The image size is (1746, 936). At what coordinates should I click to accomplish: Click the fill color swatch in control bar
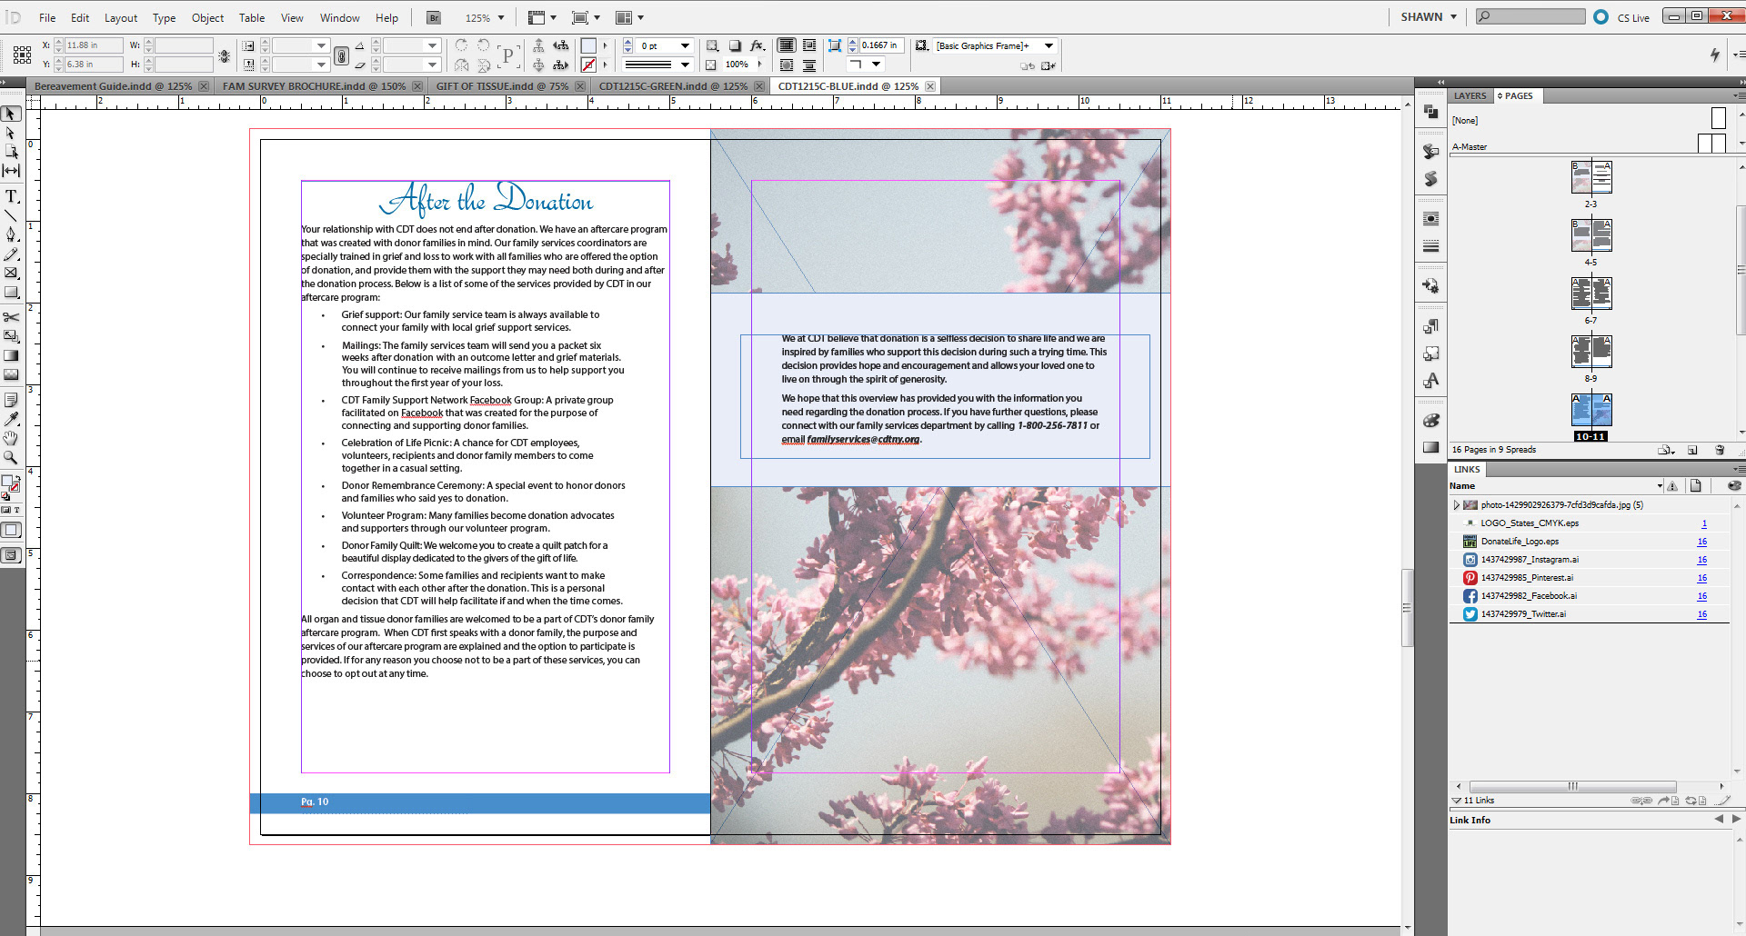[588, 45]
